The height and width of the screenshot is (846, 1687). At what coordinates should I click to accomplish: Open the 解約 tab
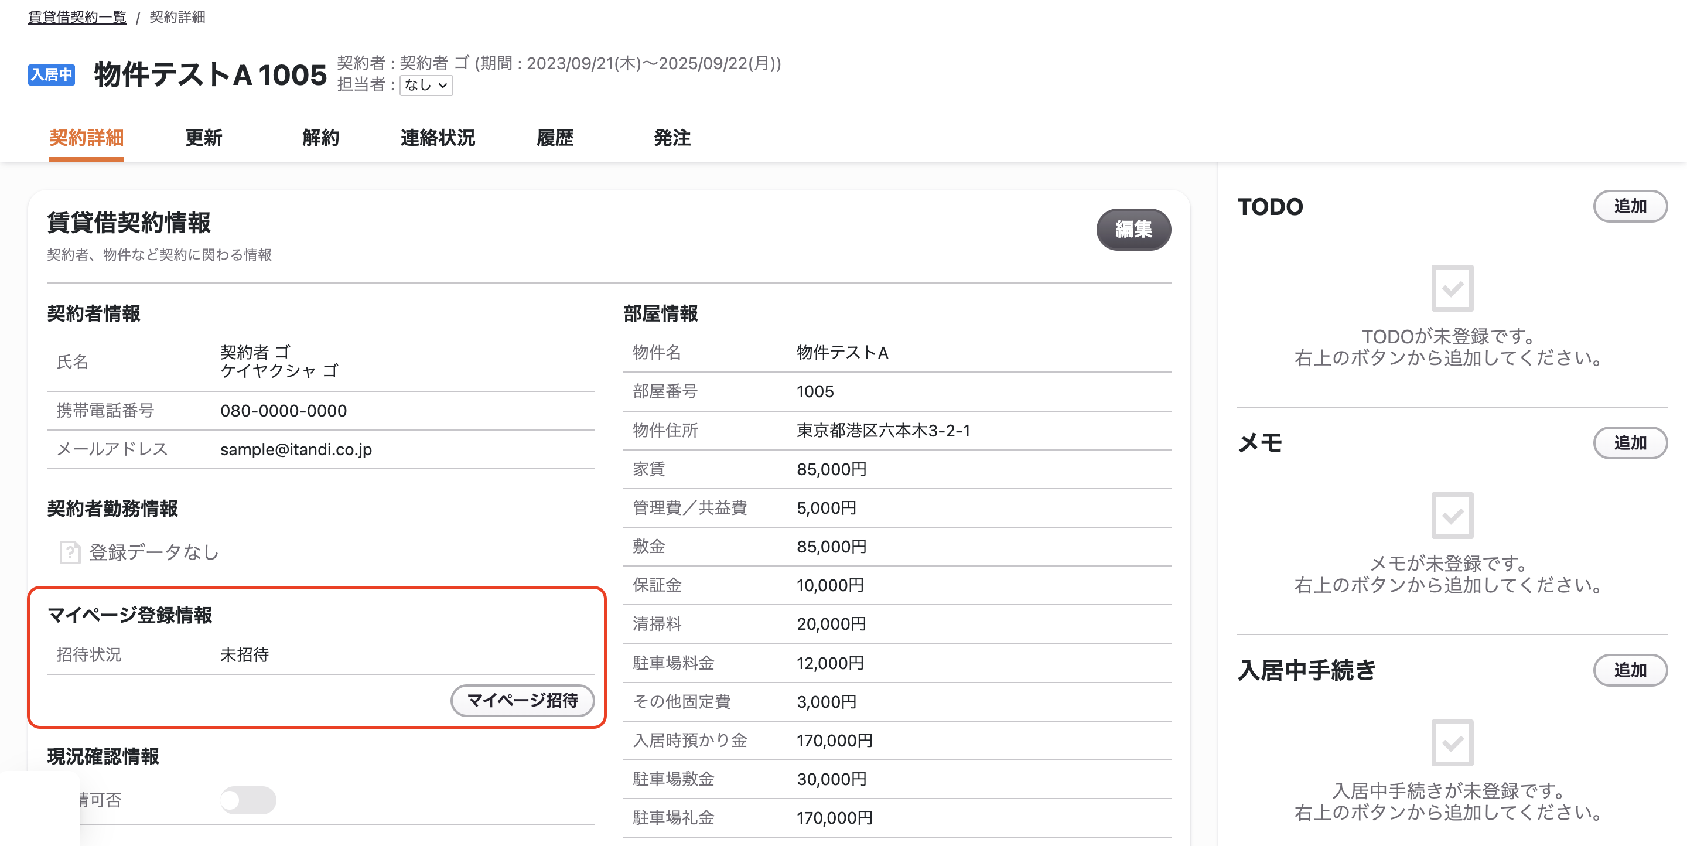[x=321, y=138]
